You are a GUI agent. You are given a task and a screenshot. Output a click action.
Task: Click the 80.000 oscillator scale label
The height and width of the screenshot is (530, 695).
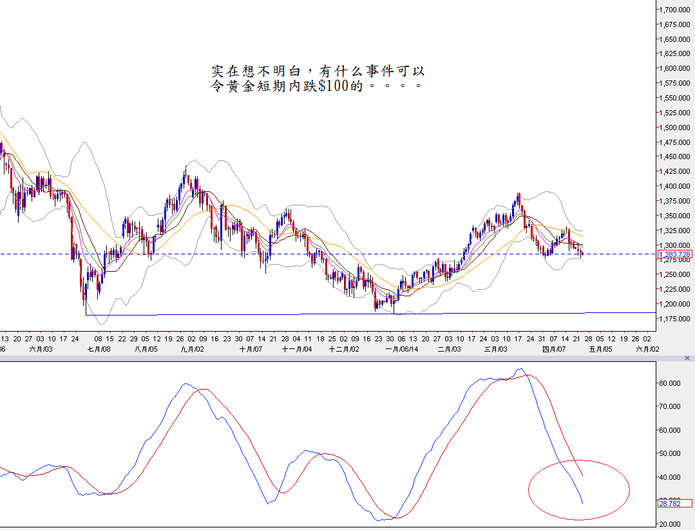[x=670, y=383]
